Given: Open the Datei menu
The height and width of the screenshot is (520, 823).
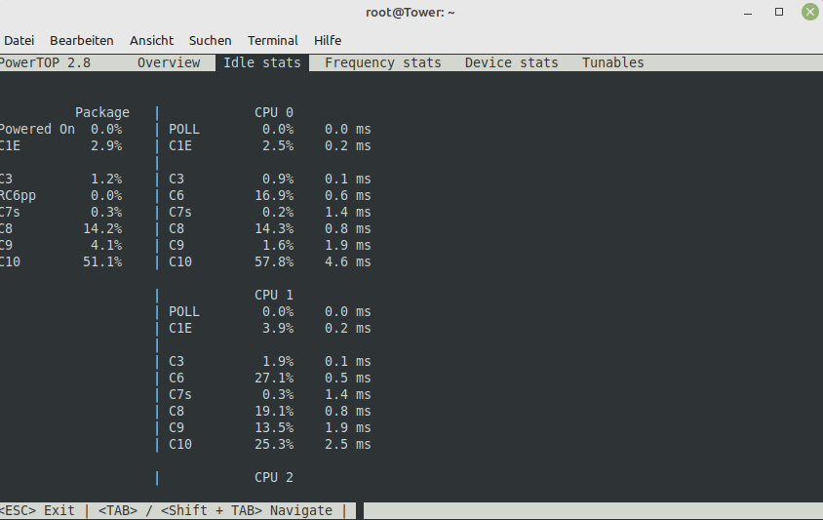Looking at the screenshot, I should coord(19,40).
